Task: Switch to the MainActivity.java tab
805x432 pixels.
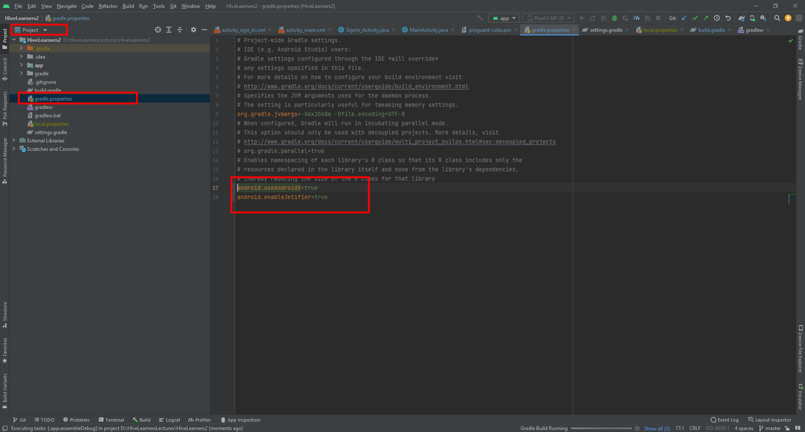Action: tap(428, 30)
